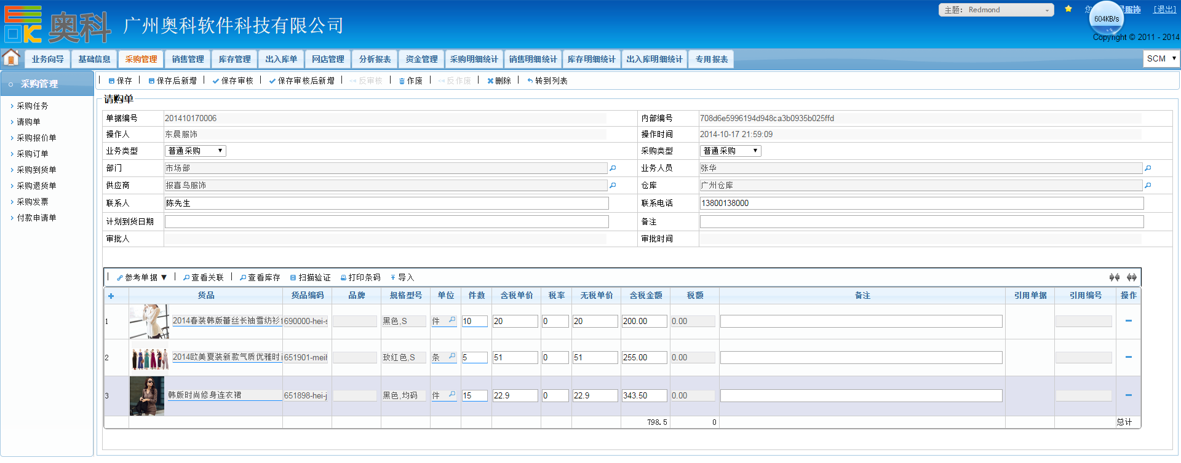Viewport: 1181px width, 463px height.
Task: Click the blue plus add-row icon
Action: coord(111,296)
